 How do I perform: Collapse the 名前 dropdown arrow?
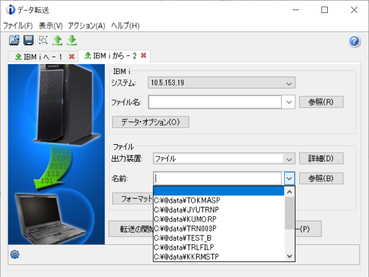tap(289, 179)
